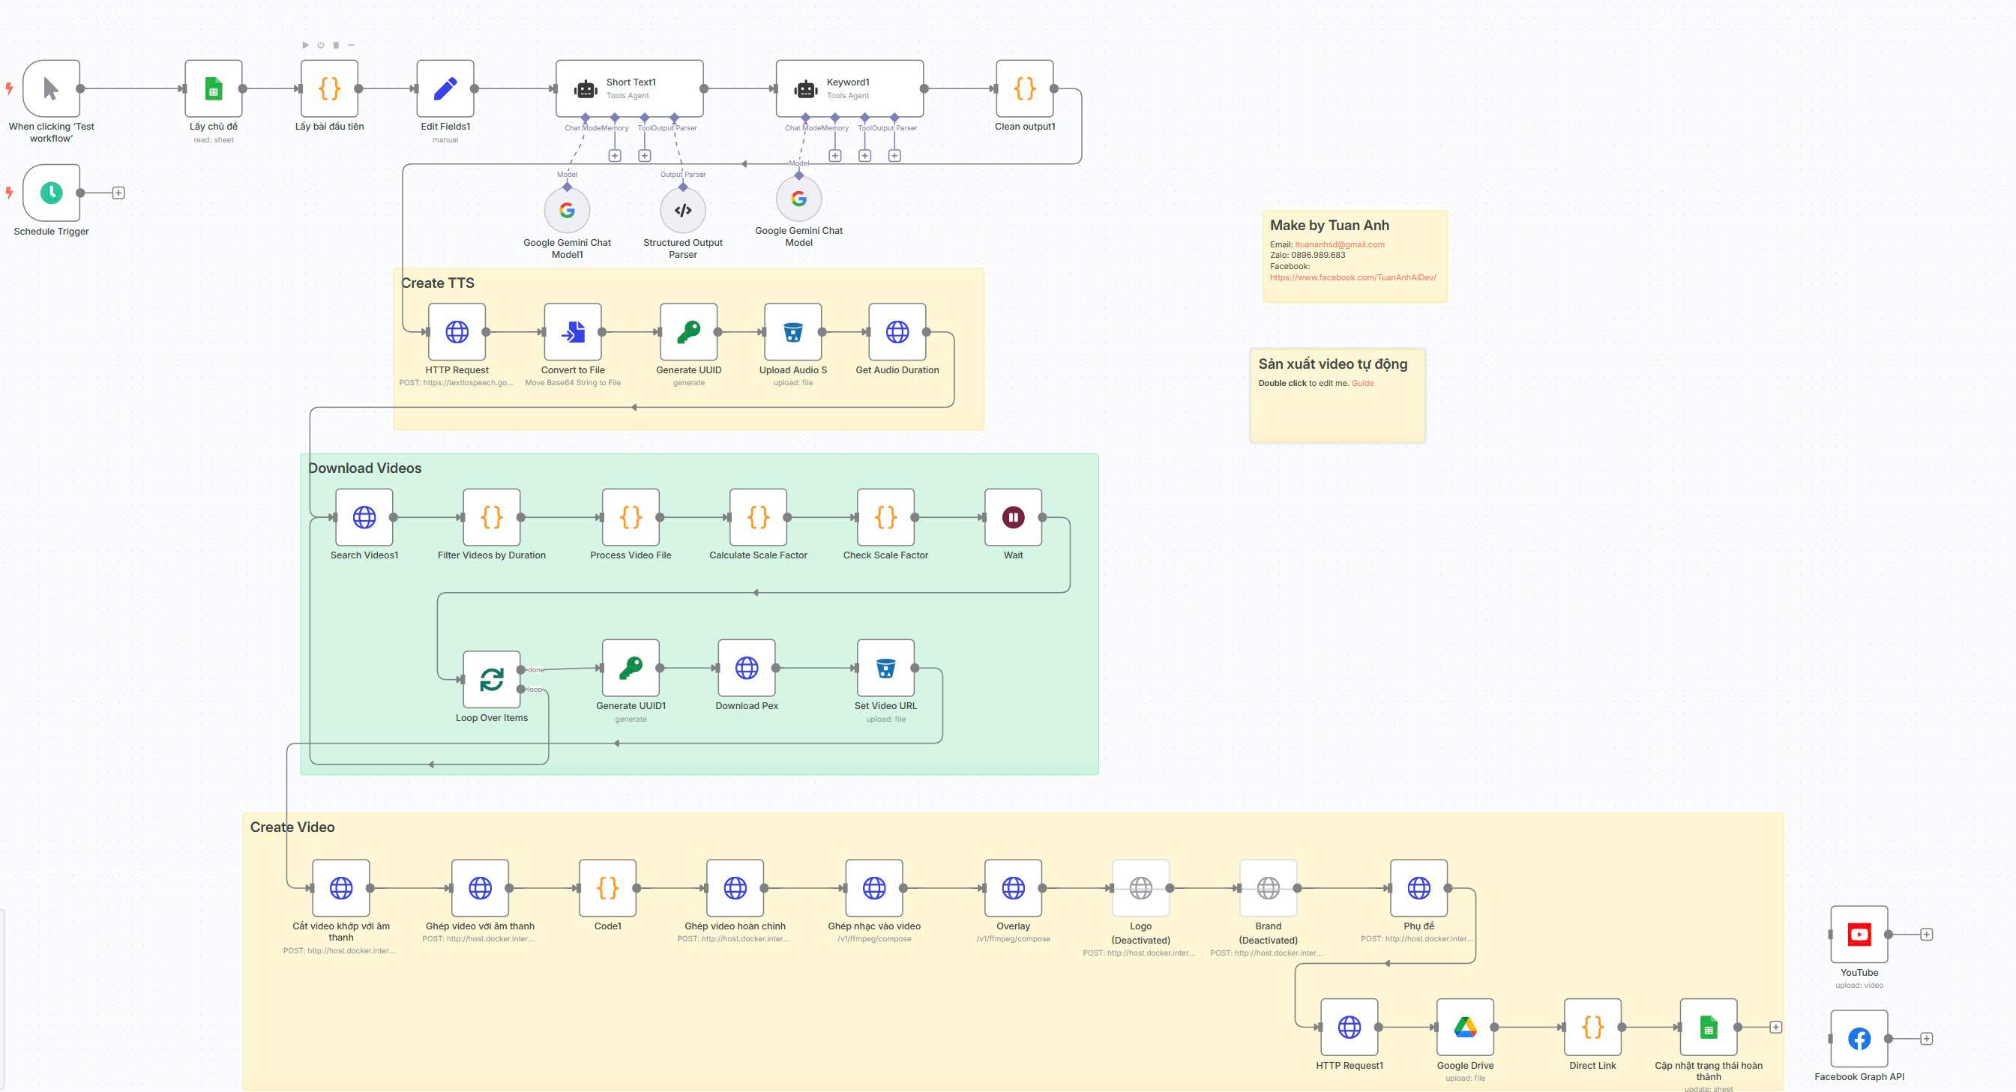This screenshot has width=2016, height=1092.
Task: Click the trash delete icon above the node
Action: pos(336,46)
